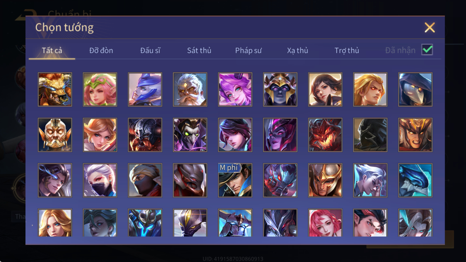Viewport: 466px width, 262px height.
Task: Show the Pháp sư hero category
Action: coord(248,50)
